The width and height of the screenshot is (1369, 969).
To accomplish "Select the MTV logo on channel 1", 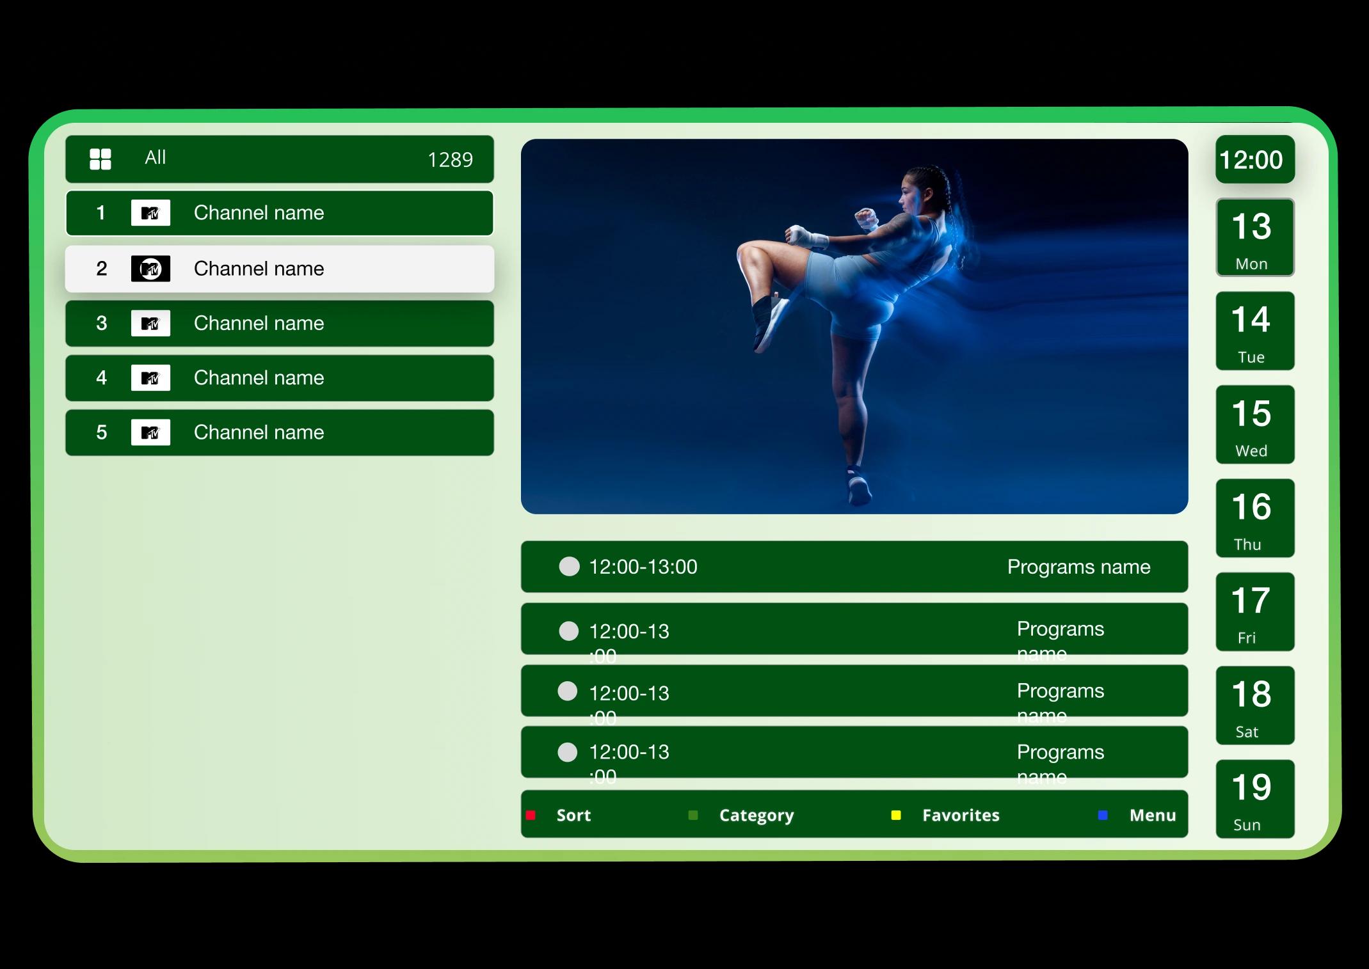I will click(x=152, y=213).
